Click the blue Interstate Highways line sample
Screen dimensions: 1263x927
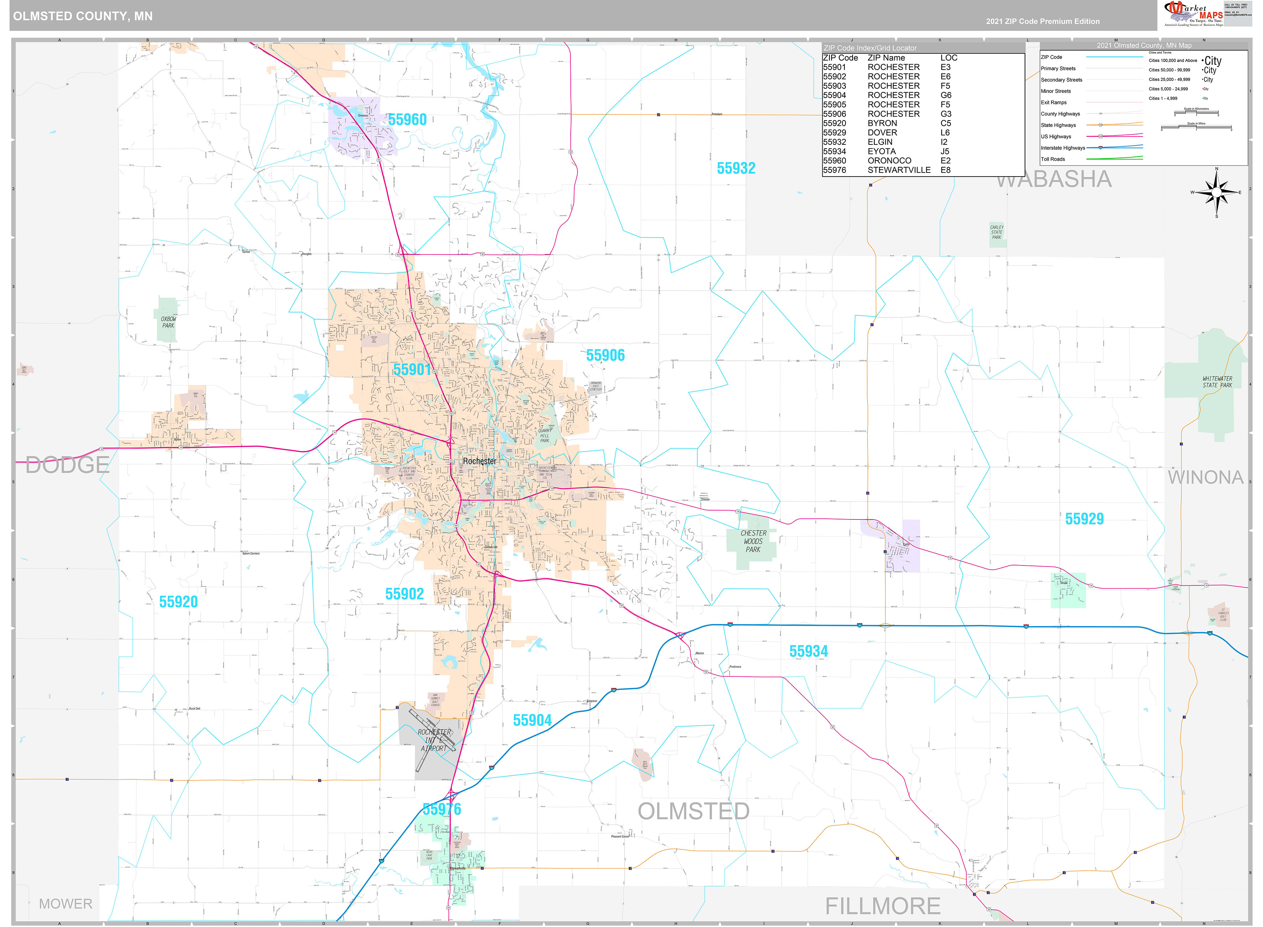click(x=1114, y=147)
